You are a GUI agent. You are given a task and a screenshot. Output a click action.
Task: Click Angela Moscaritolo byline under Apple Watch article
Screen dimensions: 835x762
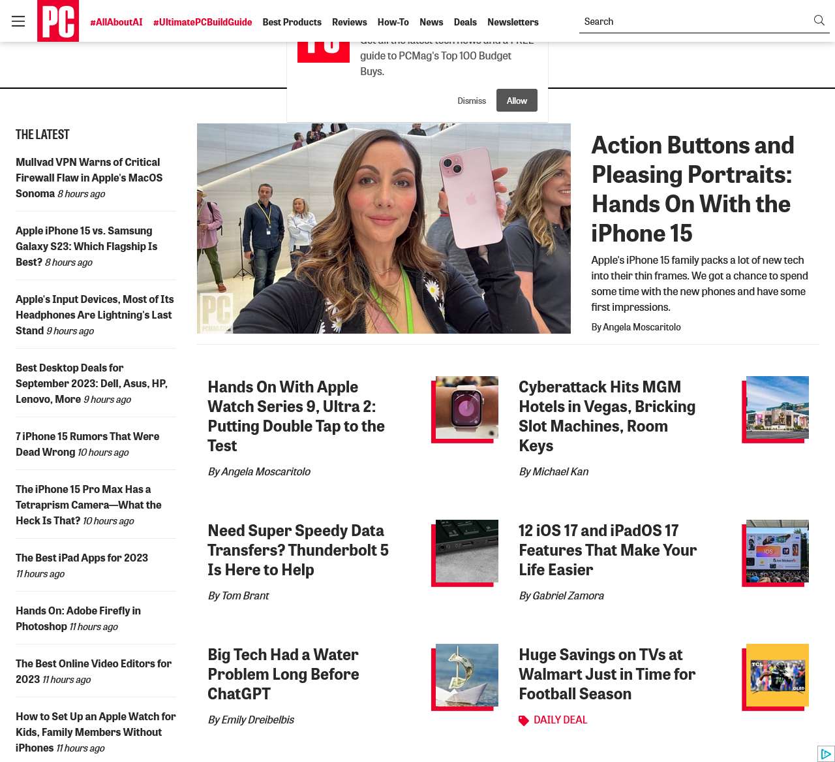(266, 471)
